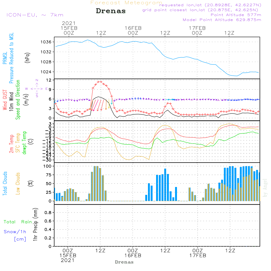Click 'requested lon,lat (20.8928E, 42.6227N)' text
The width and height of the screenshot is (271, 271).
(x=210, y=5)
